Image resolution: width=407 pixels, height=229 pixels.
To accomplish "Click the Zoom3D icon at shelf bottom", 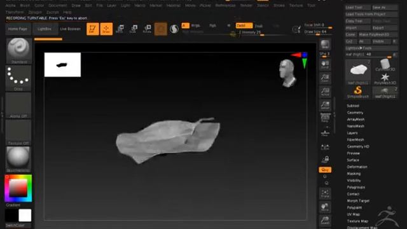I will coord(325,221).
